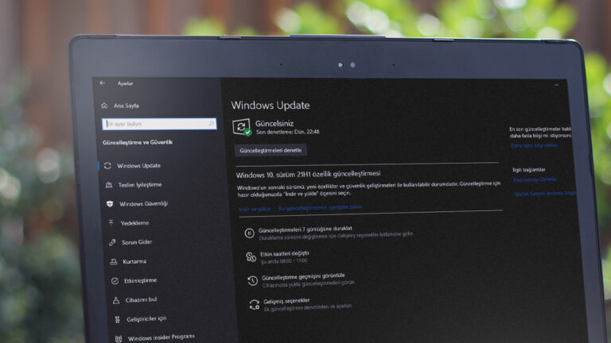Image resolution: width=611 pixels, height=343 pixels.
Task: Click the 'Son denetleme: Dün, 22:48' text
Action: [x=287, y=132]
